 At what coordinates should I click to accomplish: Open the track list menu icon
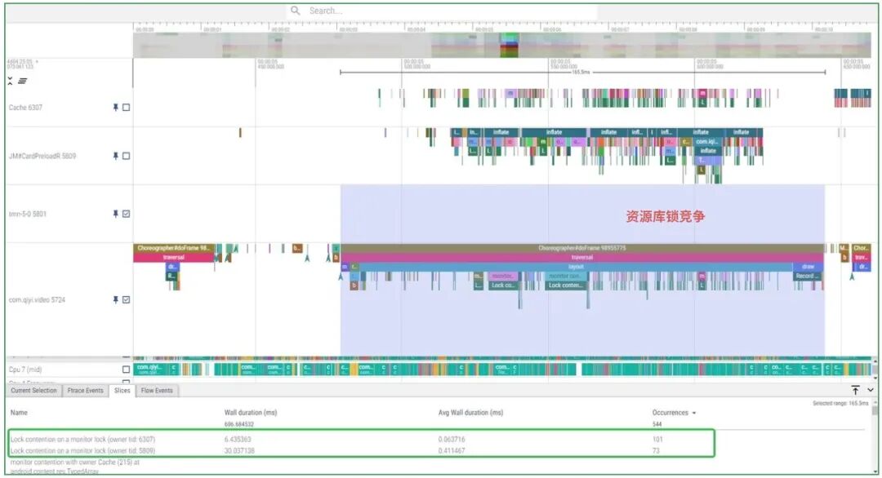pos(23,81)
